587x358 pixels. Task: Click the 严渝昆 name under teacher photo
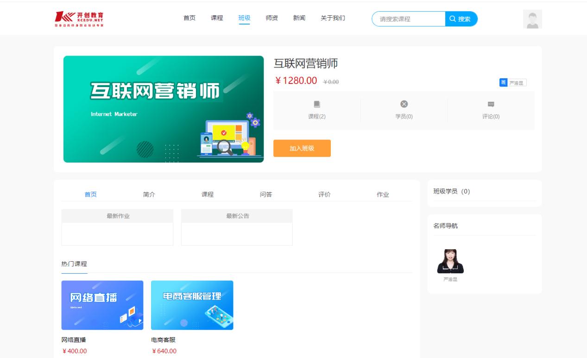(x=450, y=280)
